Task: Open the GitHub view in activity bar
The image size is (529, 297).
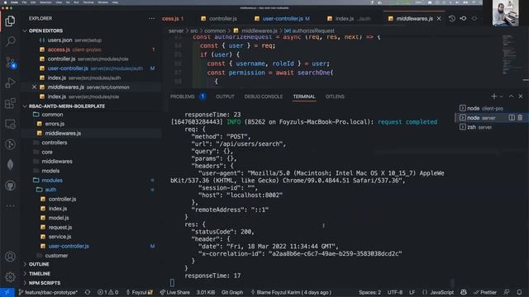Action: coord(10,186)
